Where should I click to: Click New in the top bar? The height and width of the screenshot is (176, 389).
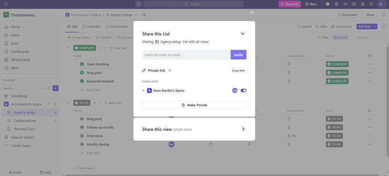[311, 4]
